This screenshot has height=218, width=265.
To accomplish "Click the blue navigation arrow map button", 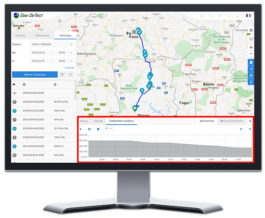I will click(251, 69).
